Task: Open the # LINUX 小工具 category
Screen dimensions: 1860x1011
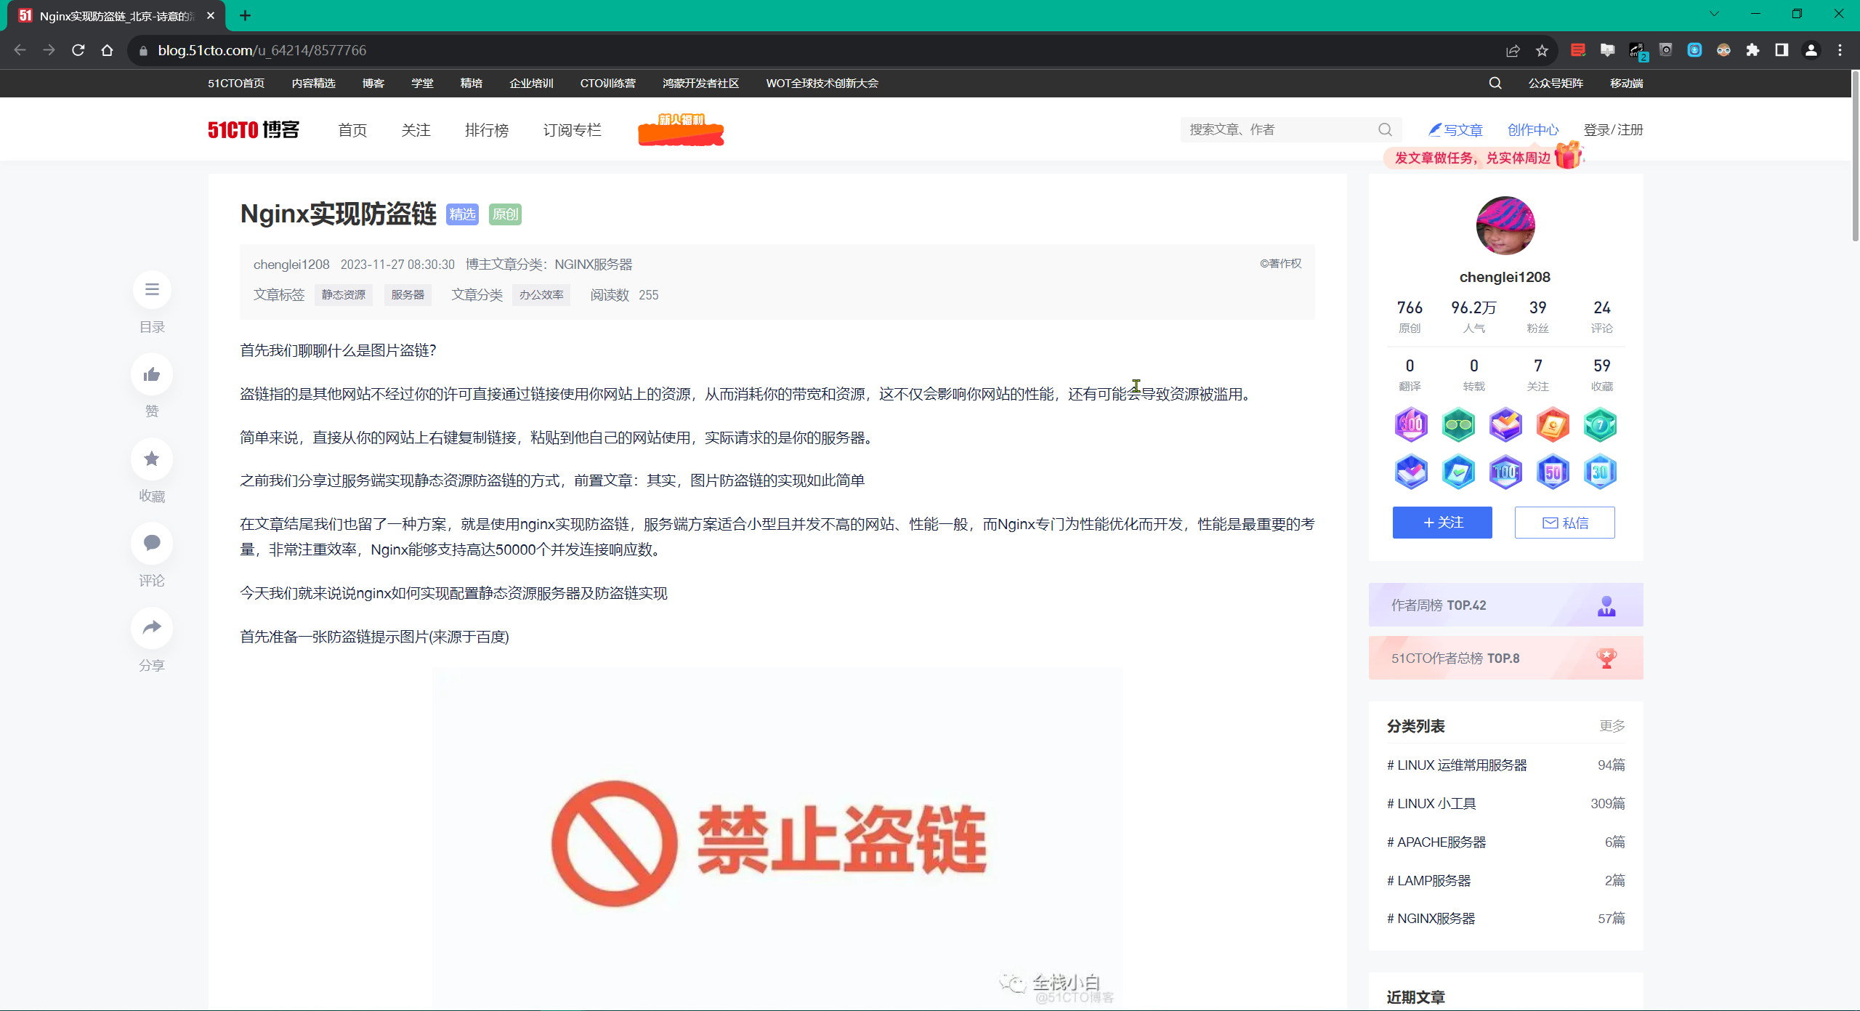Action: pyautogui.click(x=1431, y=803)
